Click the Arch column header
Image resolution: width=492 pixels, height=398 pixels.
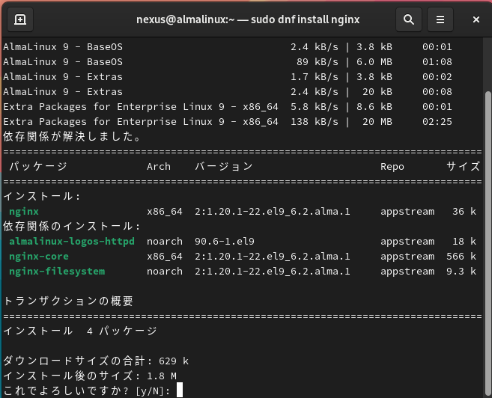point(159,167)
